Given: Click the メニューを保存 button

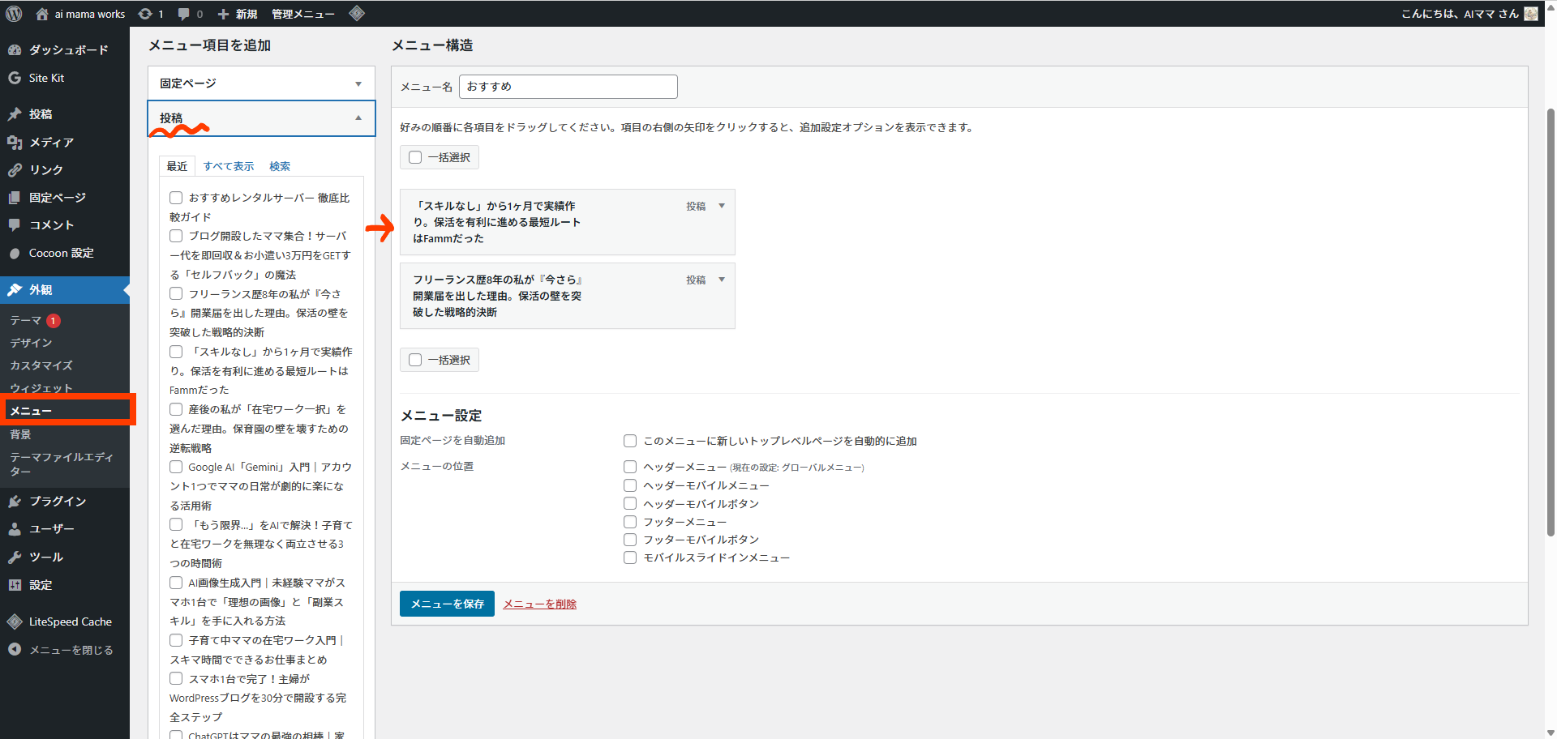Looking at the screenshot, I should (x=446, y=604).
